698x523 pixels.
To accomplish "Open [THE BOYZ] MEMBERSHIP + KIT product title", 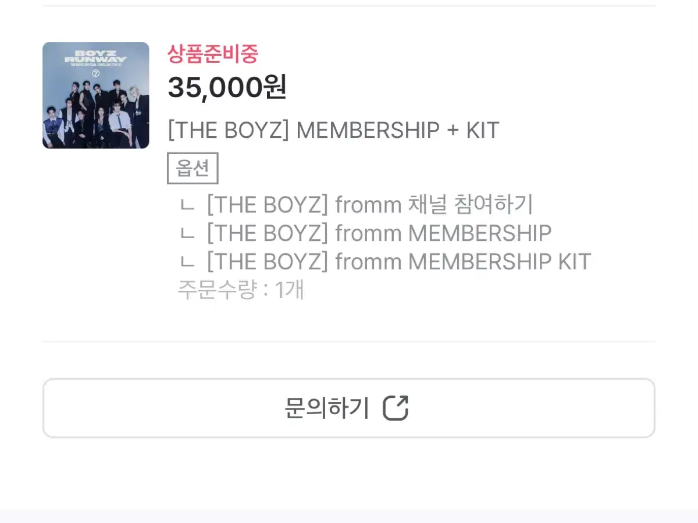I will click(x=334, y=130).
